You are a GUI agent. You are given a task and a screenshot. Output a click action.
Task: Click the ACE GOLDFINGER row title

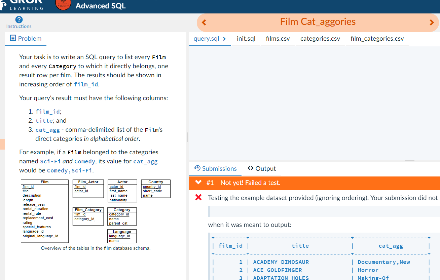click(x=278, y=270)
